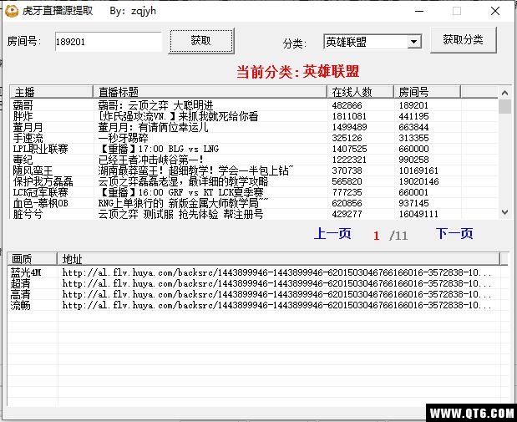The height and width of the screenshot is (422, 517).
Task: Sort by 在线人数 column header
Action: [360, 92]
